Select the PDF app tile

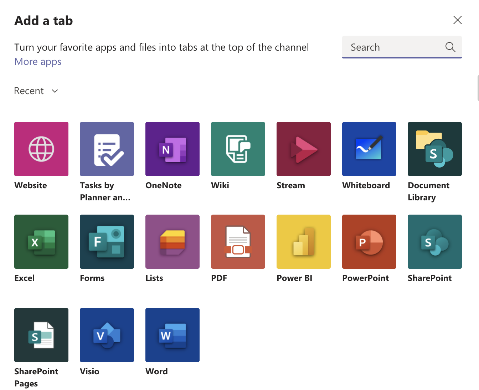point(238,242)
